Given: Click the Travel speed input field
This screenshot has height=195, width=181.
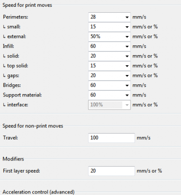Looking at the screenshot, I should [x=112, y=138].
